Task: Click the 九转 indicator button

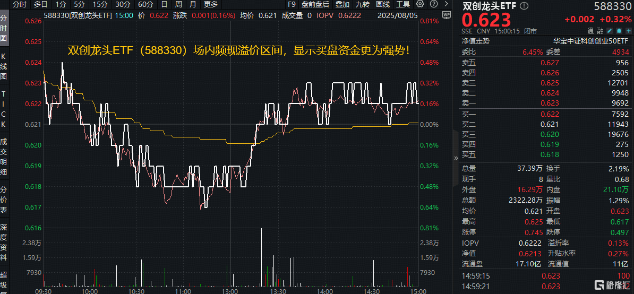Action: (362, 4)
